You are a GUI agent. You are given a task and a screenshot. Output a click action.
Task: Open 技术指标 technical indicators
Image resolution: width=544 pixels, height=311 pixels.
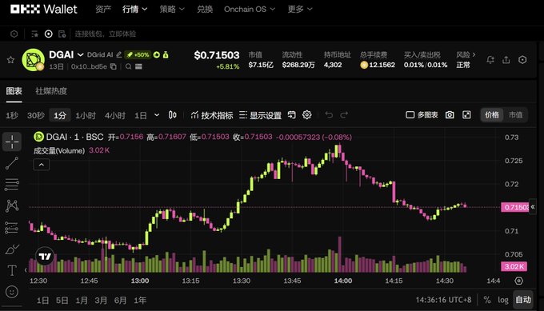tap(212, 115)
